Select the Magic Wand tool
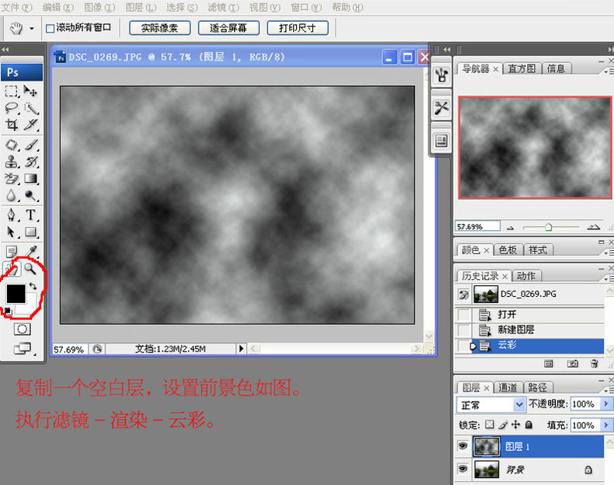Viewport: 614px width, 485px height. point(31,108)
